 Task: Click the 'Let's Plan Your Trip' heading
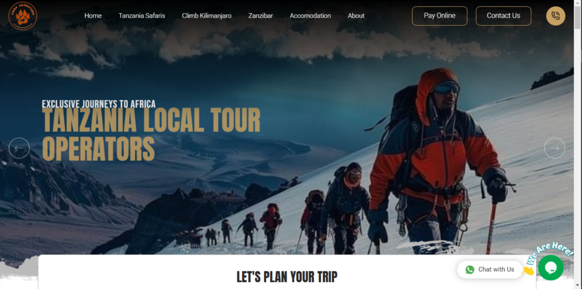(287, 277)
